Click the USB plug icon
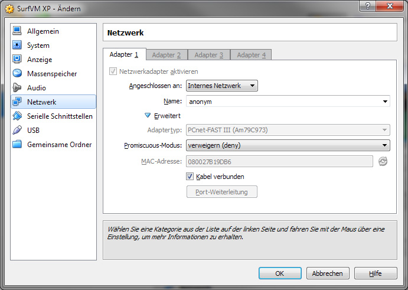This screenshot has height=290, width=408. [17, 130]
